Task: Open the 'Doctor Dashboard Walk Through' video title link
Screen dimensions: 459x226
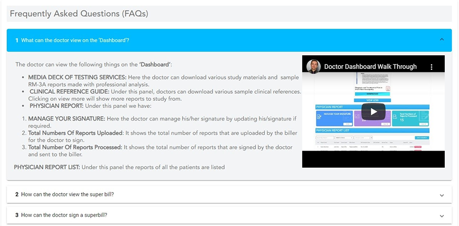Action: coord(370,67)
